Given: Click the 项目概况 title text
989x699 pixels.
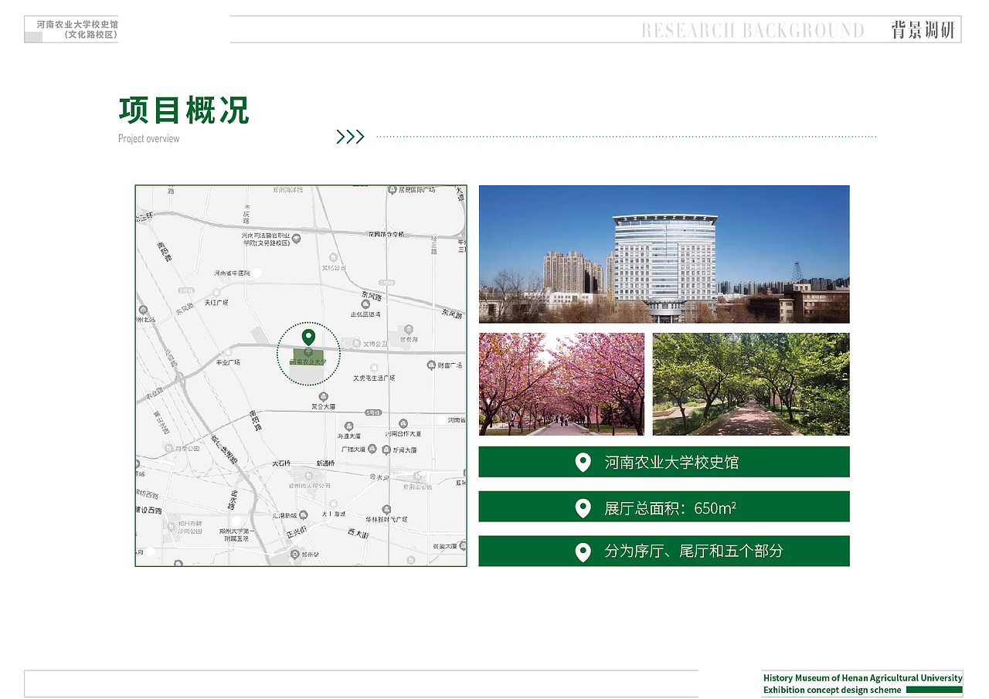Looking at the screenshot, I should point(183,110).
